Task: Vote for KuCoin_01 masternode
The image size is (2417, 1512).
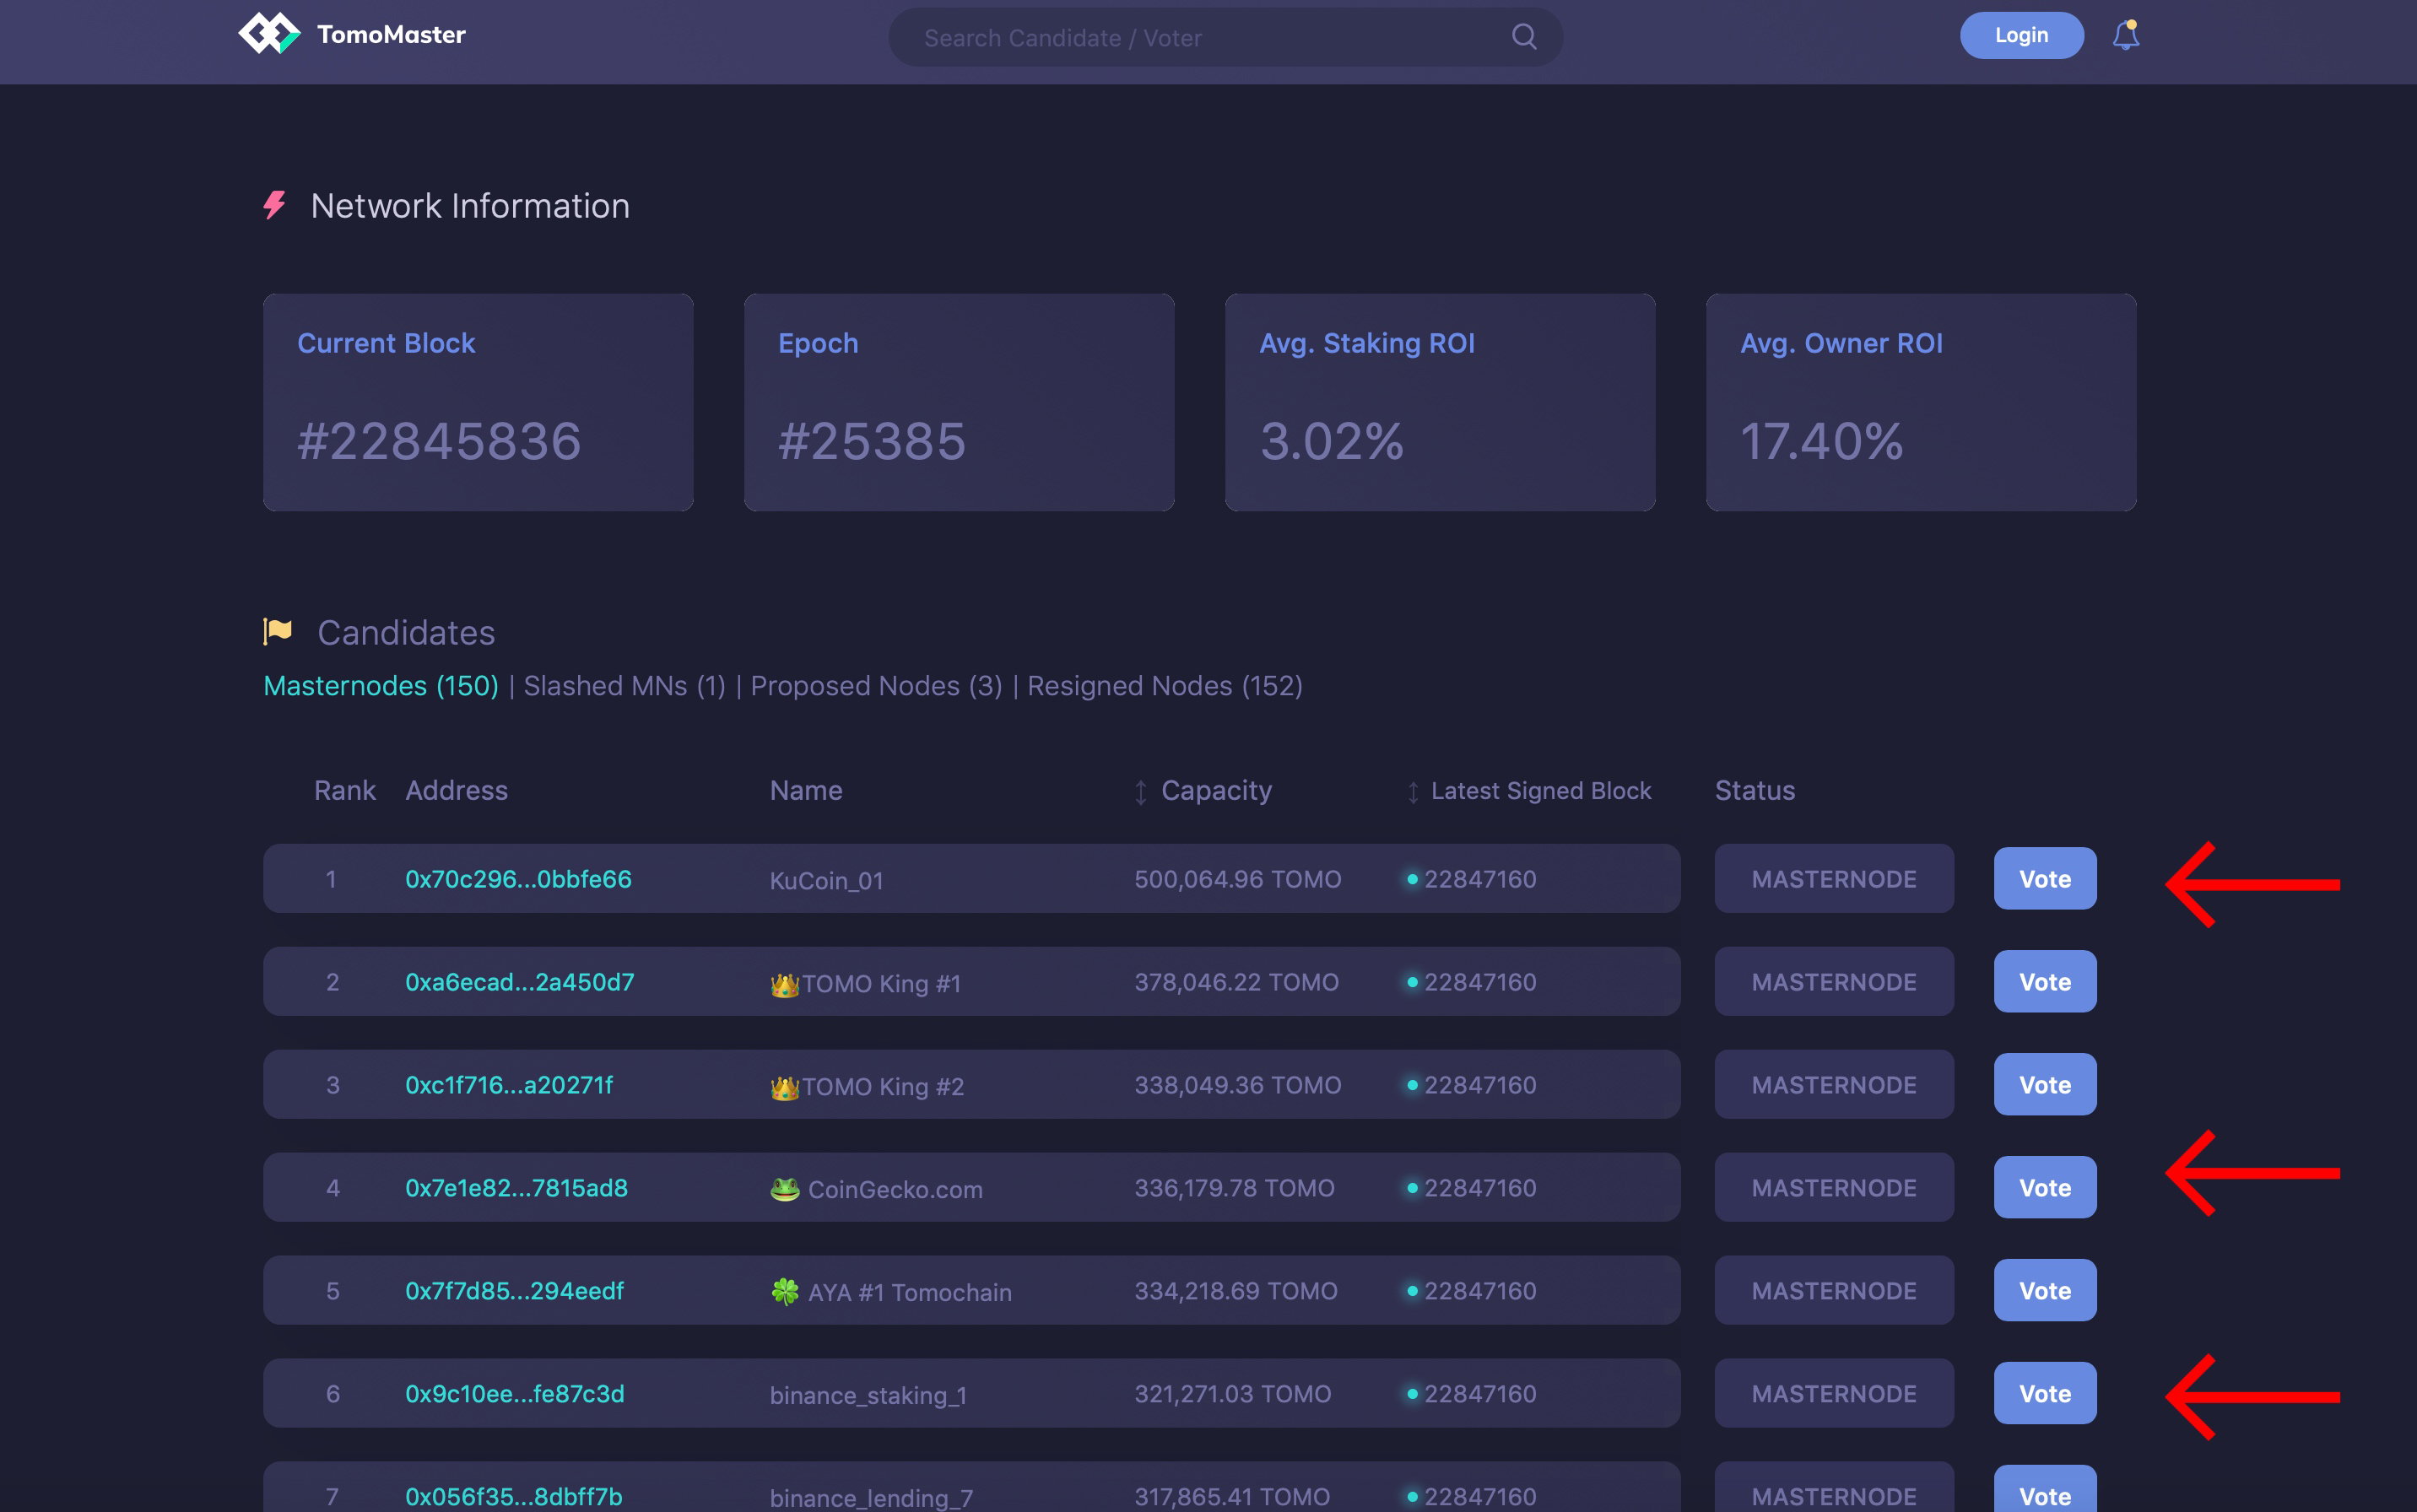Action: [x=2044, y=879]
